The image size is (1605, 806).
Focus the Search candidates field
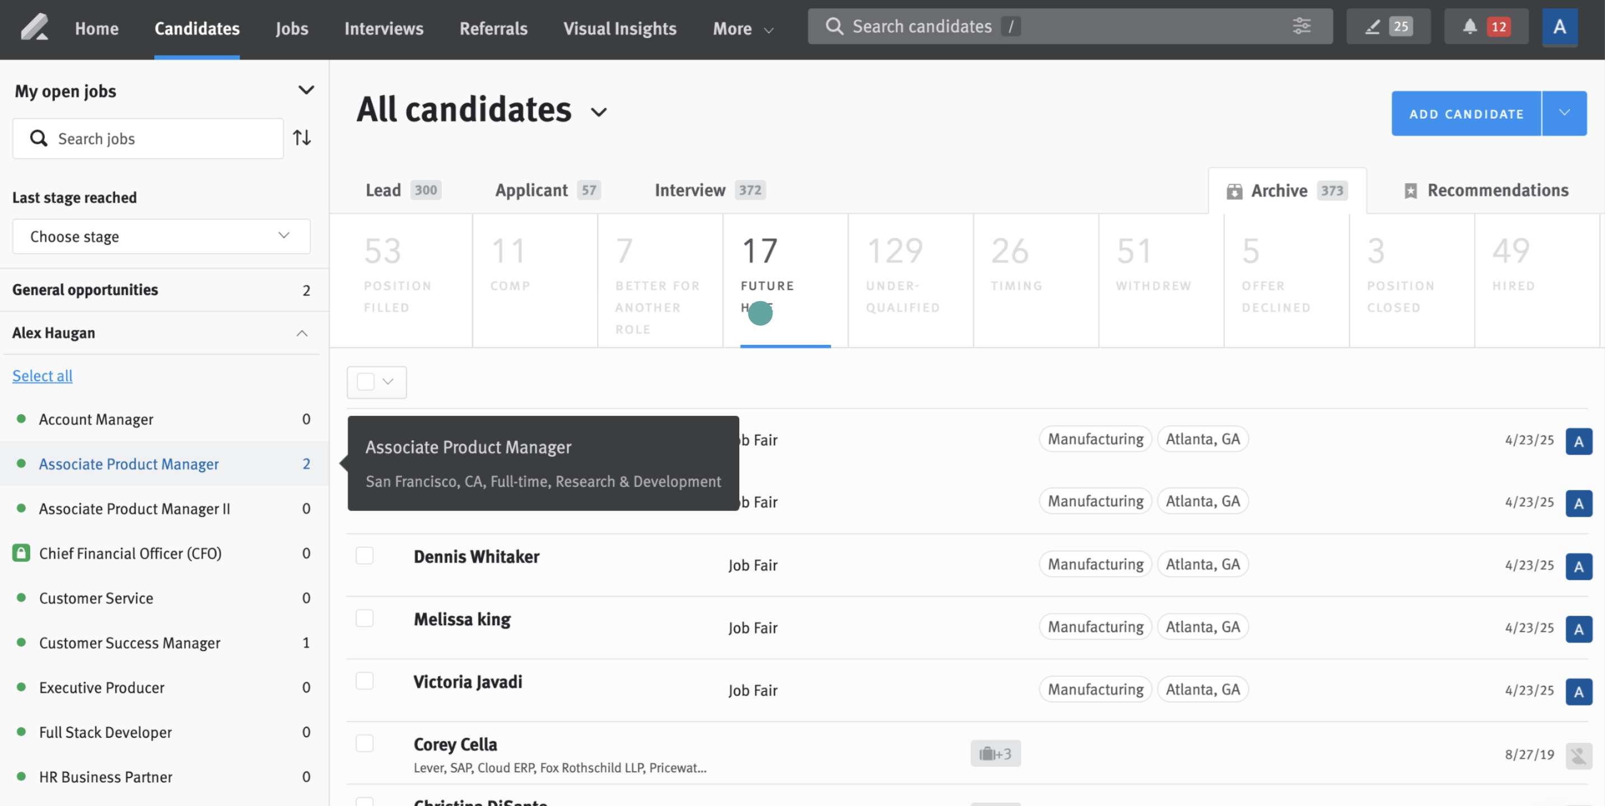coord(1070,26)
